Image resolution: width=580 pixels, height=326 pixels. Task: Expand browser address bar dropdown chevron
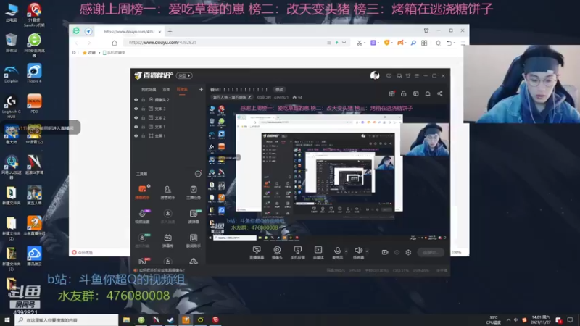pyautogui.click(x=344, y=43)
